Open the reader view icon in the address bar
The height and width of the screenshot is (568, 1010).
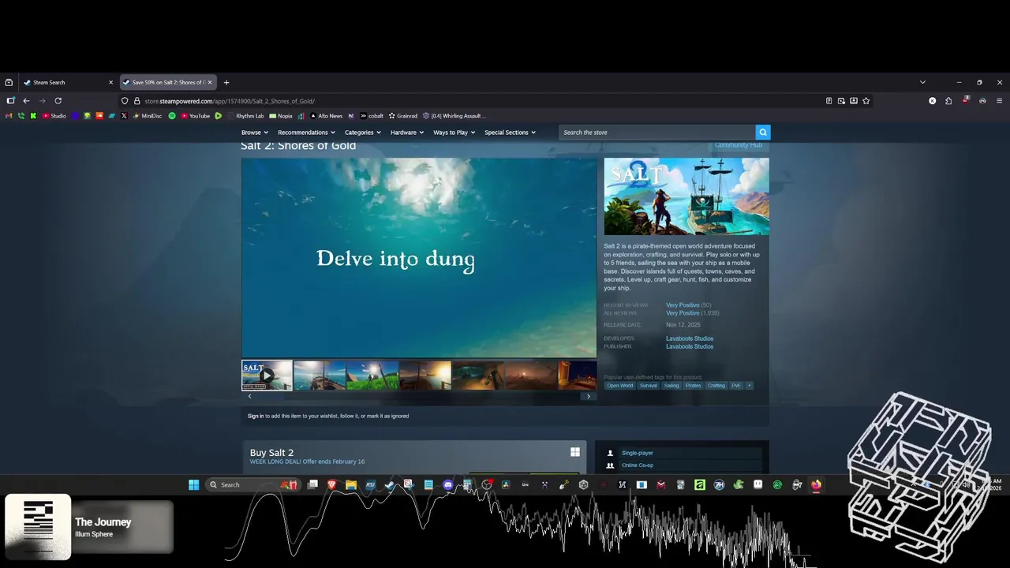pos(829,101)
